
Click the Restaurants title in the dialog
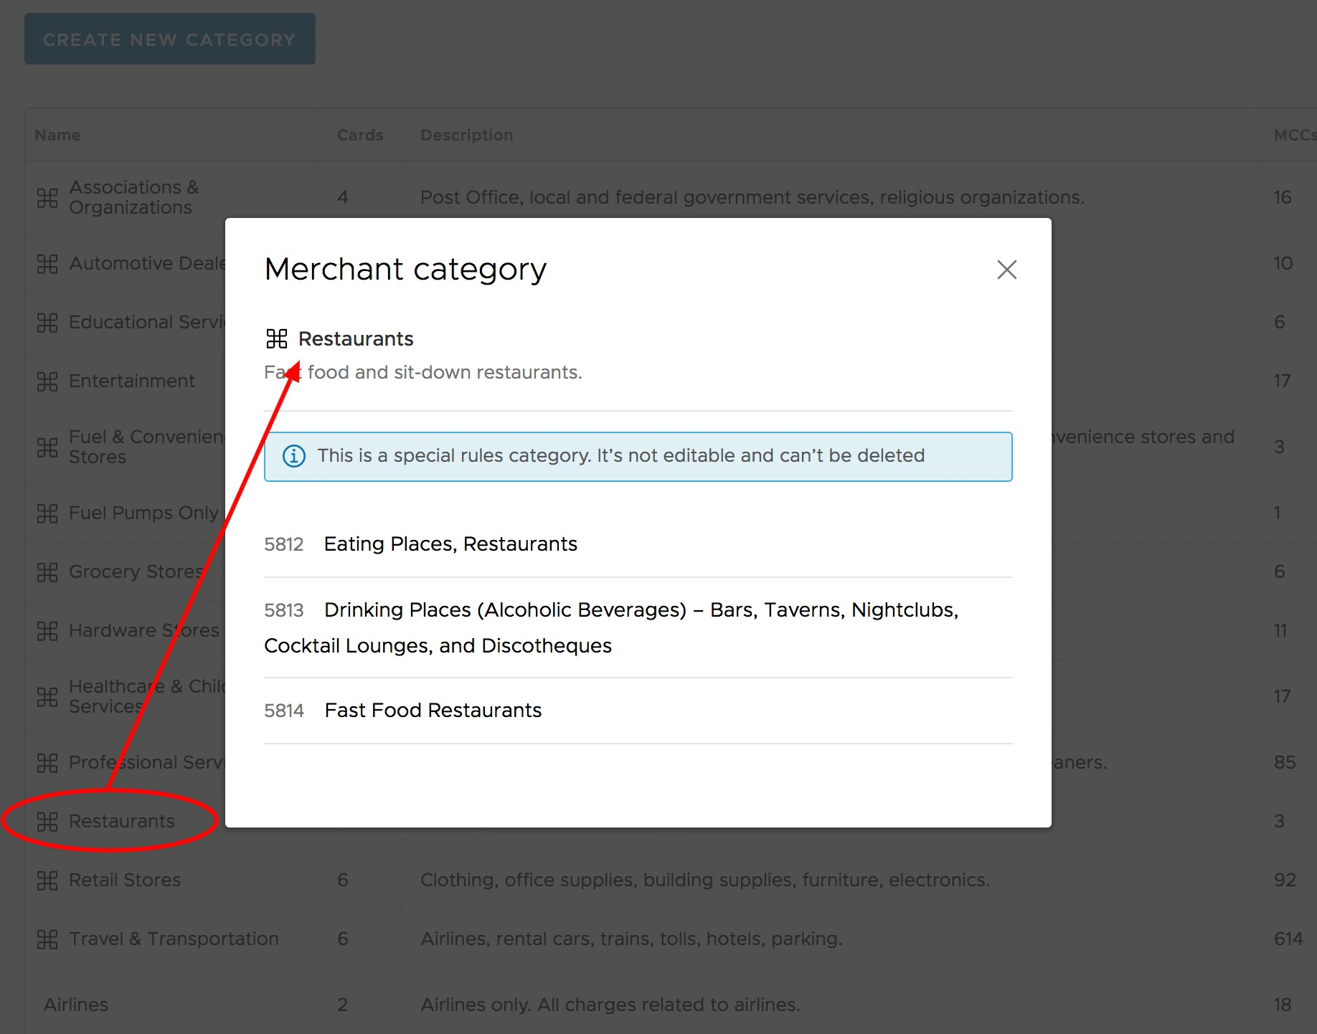click(356, 338)
